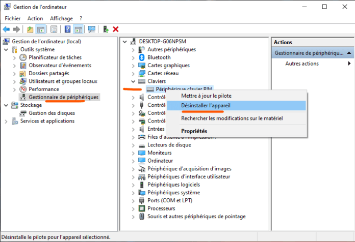The image size is (355, 242).
Task: Click the red X uninstall toolbar icon
Action: (x=116, y=29)
